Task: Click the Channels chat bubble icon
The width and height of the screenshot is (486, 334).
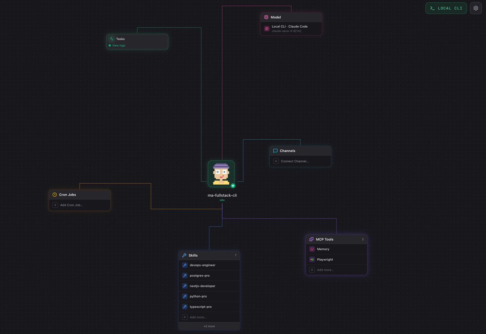Action: (275, 151)
